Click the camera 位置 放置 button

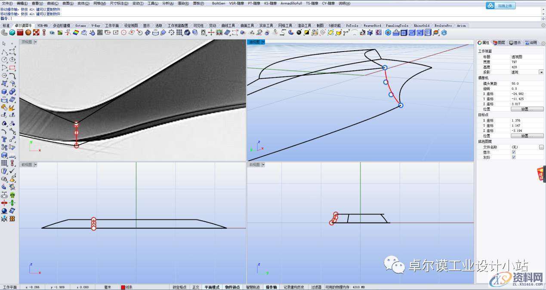coord(527,109)
